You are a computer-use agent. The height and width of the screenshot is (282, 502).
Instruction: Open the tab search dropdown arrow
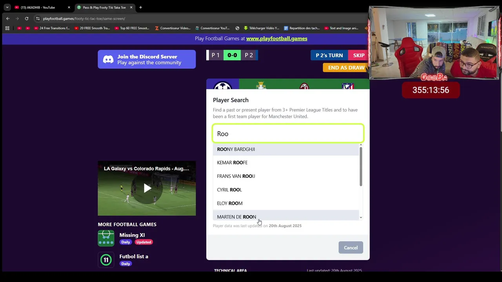pyautogui.click(x=7, y=7)
